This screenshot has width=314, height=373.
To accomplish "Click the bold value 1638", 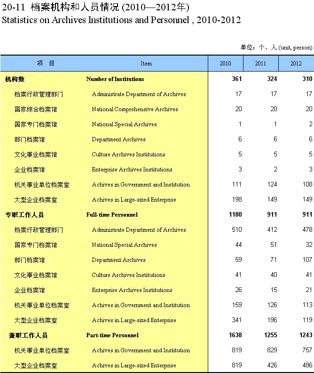I will [x=235, y=335].
